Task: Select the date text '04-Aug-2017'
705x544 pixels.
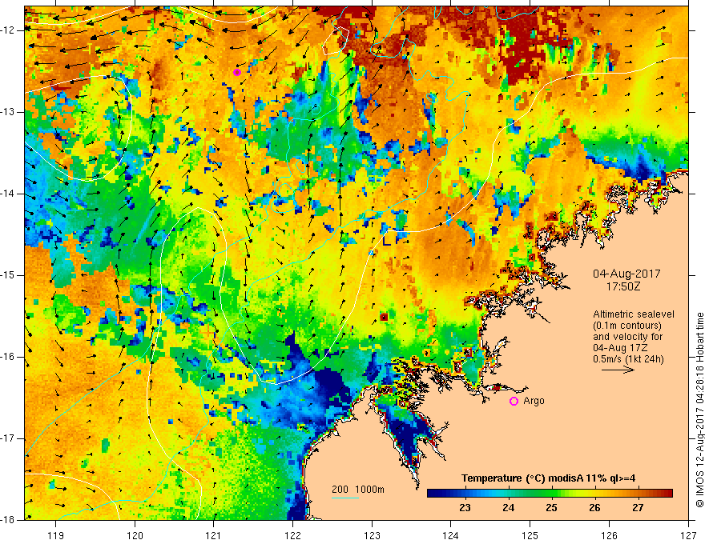Action: (626, 274)
